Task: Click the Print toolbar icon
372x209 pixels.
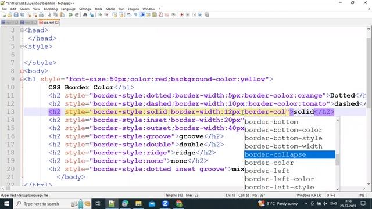Action: (41, 15)
